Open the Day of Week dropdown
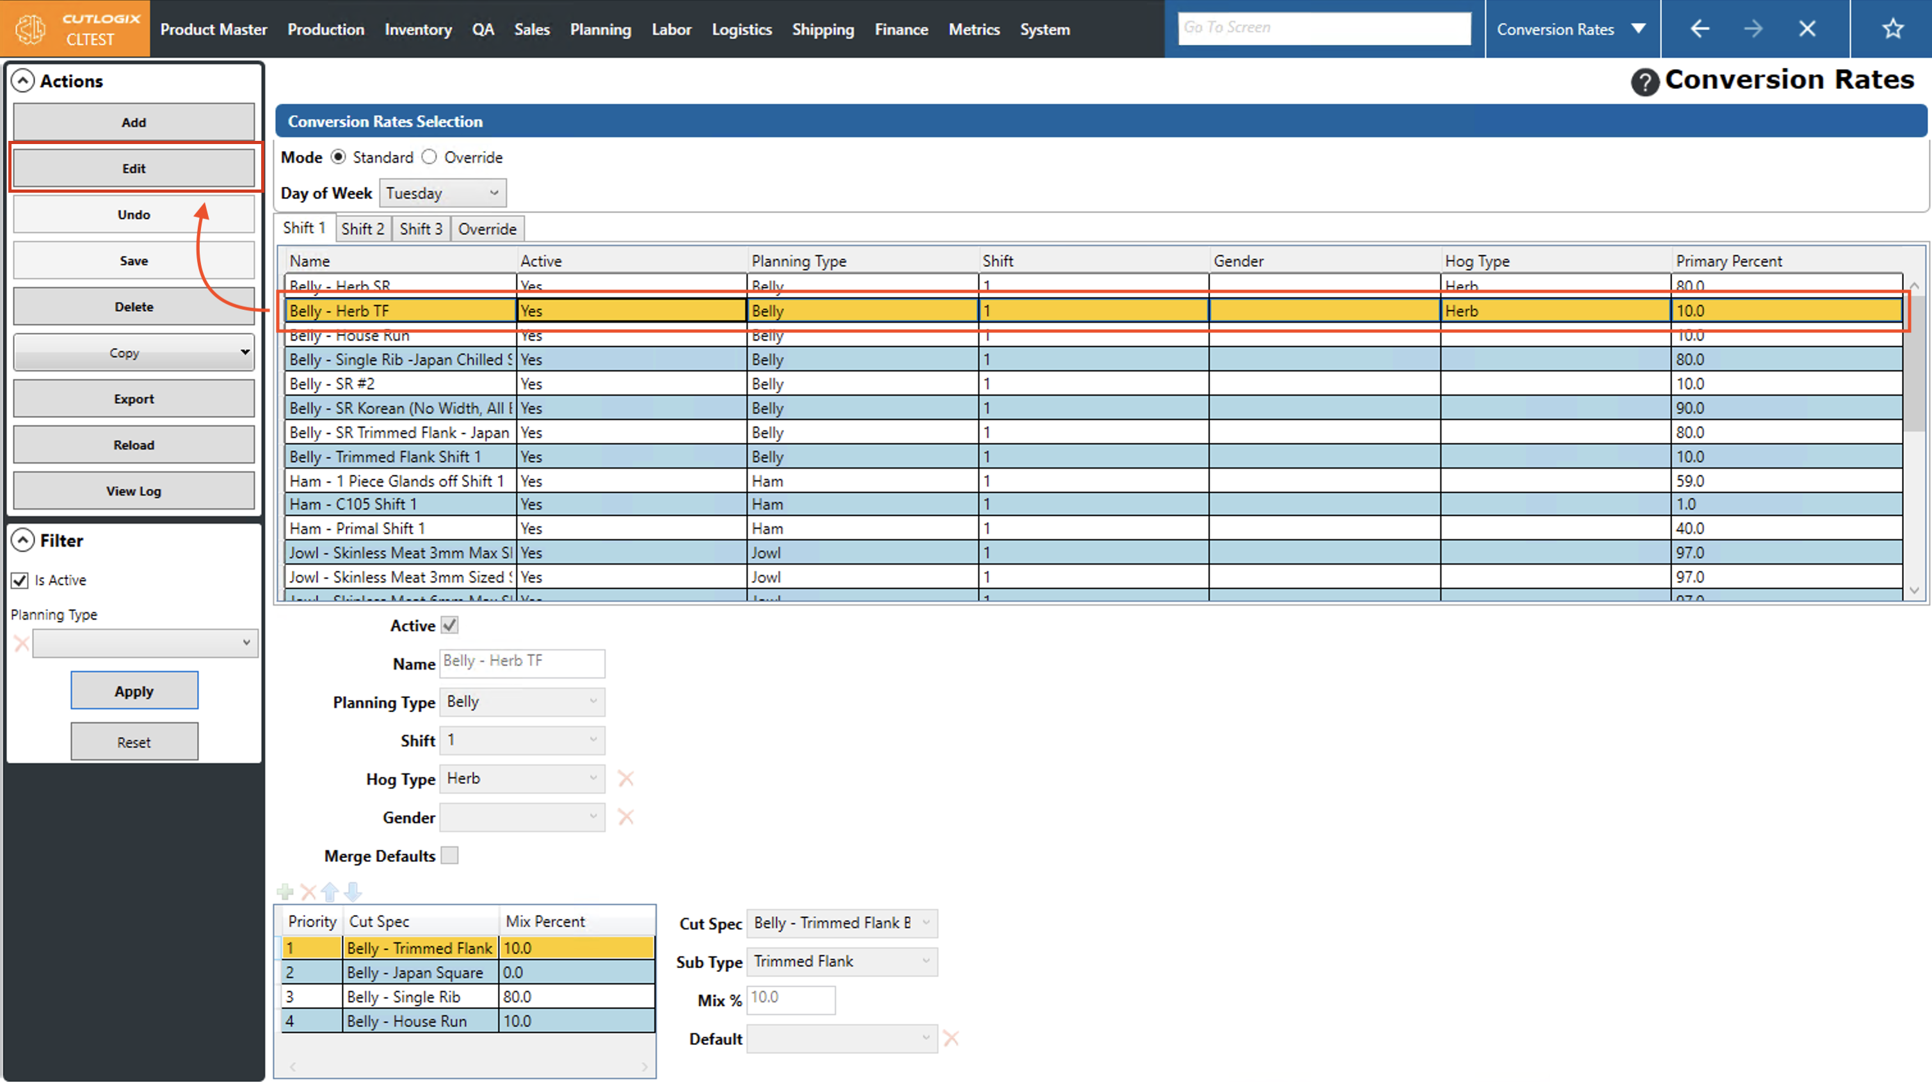The height and width of the screenshot is (1082, 1932). 442,193
